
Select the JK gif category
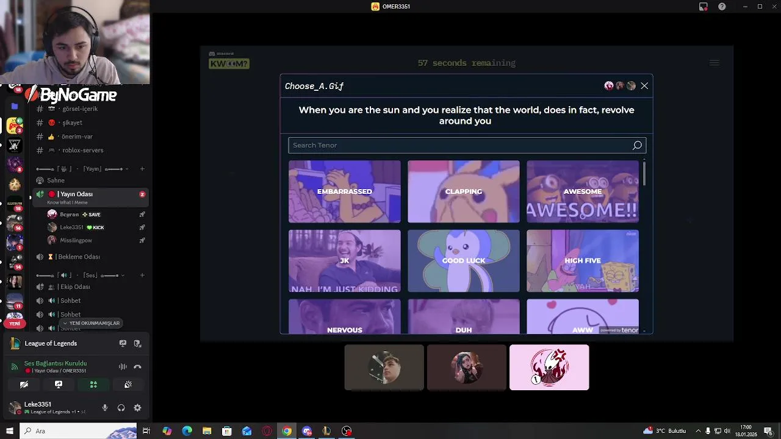pyautogui.click(x=345, y=261)
